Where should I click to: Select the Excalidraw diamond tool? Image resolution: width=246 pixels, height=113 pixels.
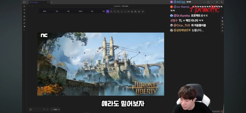(115, 11)
